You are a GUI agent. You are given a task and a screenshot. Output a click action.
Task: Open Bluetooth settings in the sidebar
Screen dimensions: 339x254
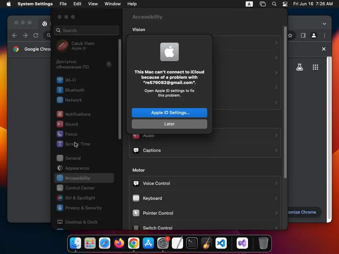[x=84, y=90]
